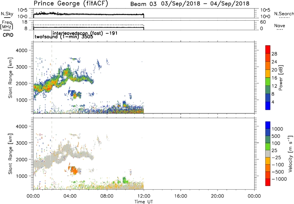Click the '04:00' time axis label
The height and width of the screenshot is (204, 294).
point(70,196)
